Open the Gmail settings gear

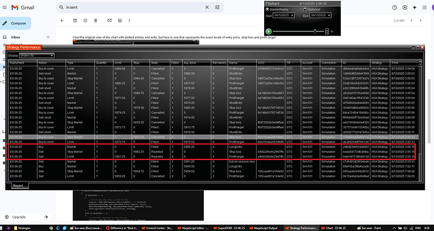point(404,8)
